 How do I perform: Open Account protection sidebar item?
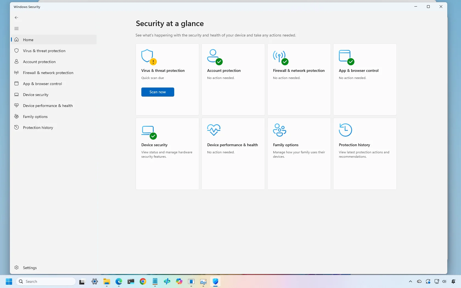click(x=54, y=62)
